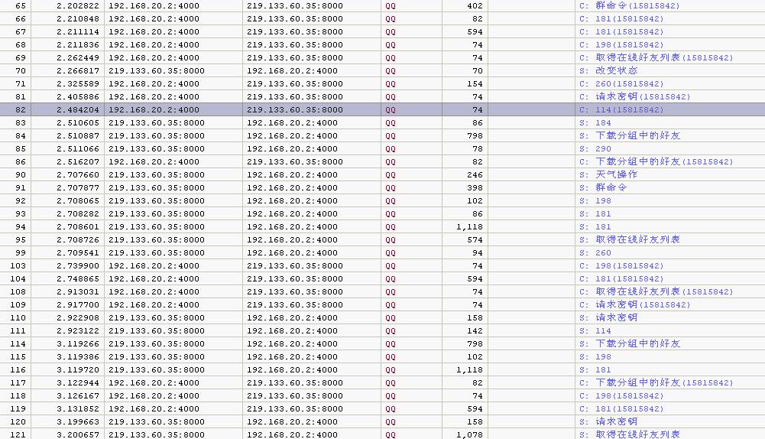The width and height of the screenshot is (765, 439).
Task: Click the info "C: 260(15815842)"
Action: [x=621, y=83]
